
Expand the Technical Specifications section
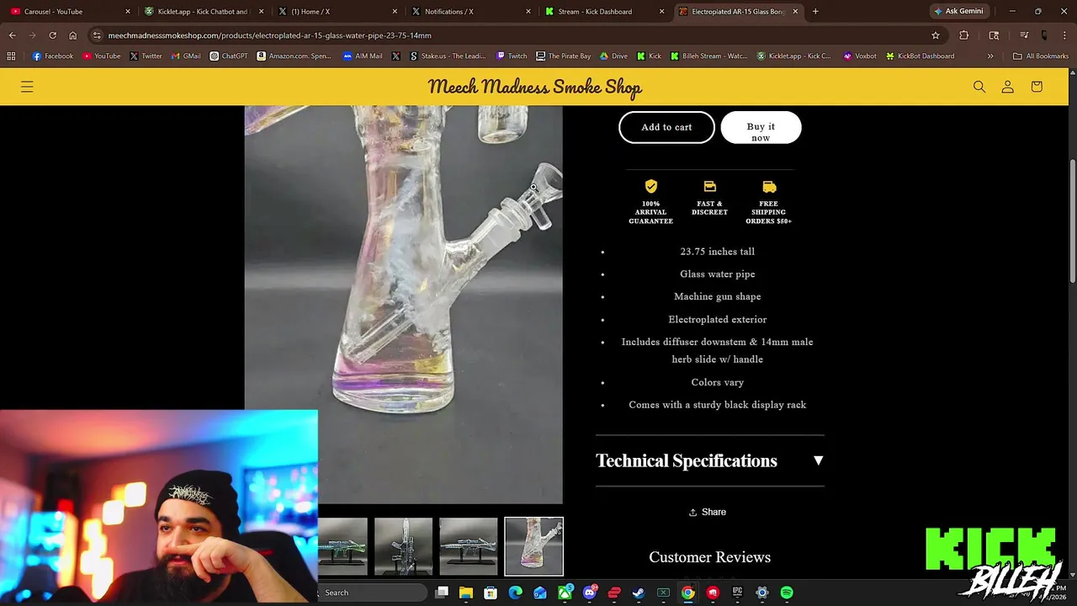(709, 460)
